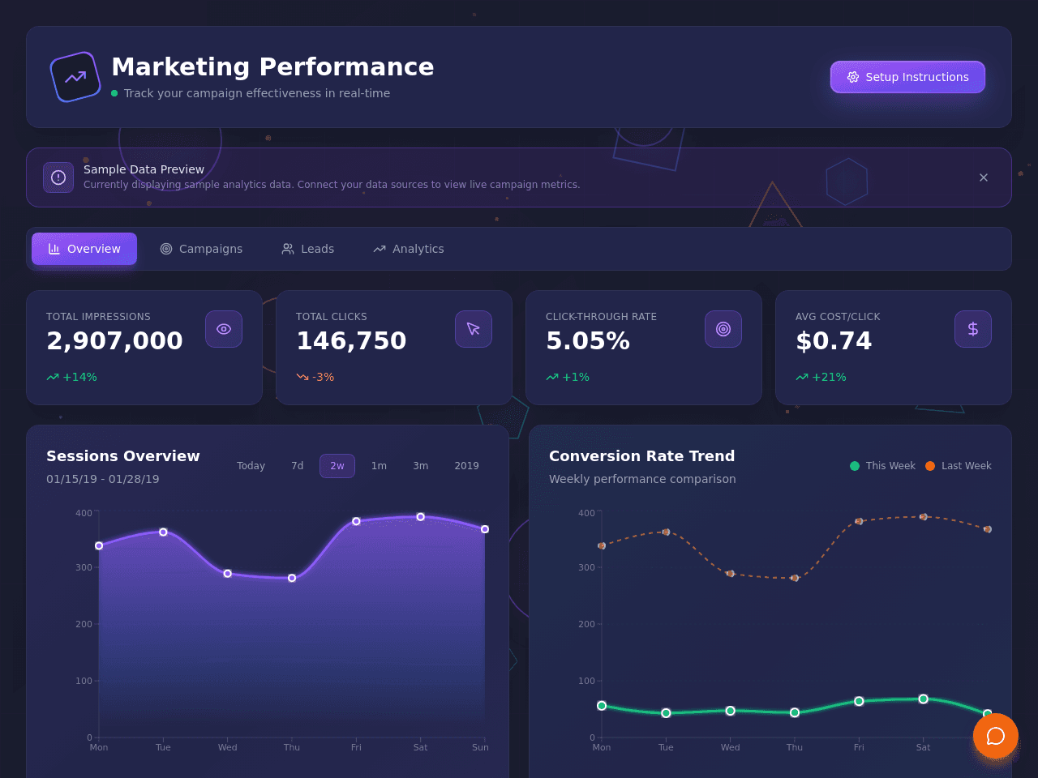Screen dimensions: 1038x778
Task: Click the Campaigns tab target icon
Action: coord(166,249)
